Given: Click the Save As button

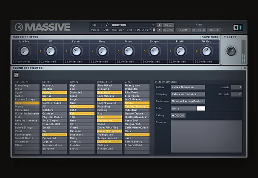Looking at the screenshot, I should point(168,30).
